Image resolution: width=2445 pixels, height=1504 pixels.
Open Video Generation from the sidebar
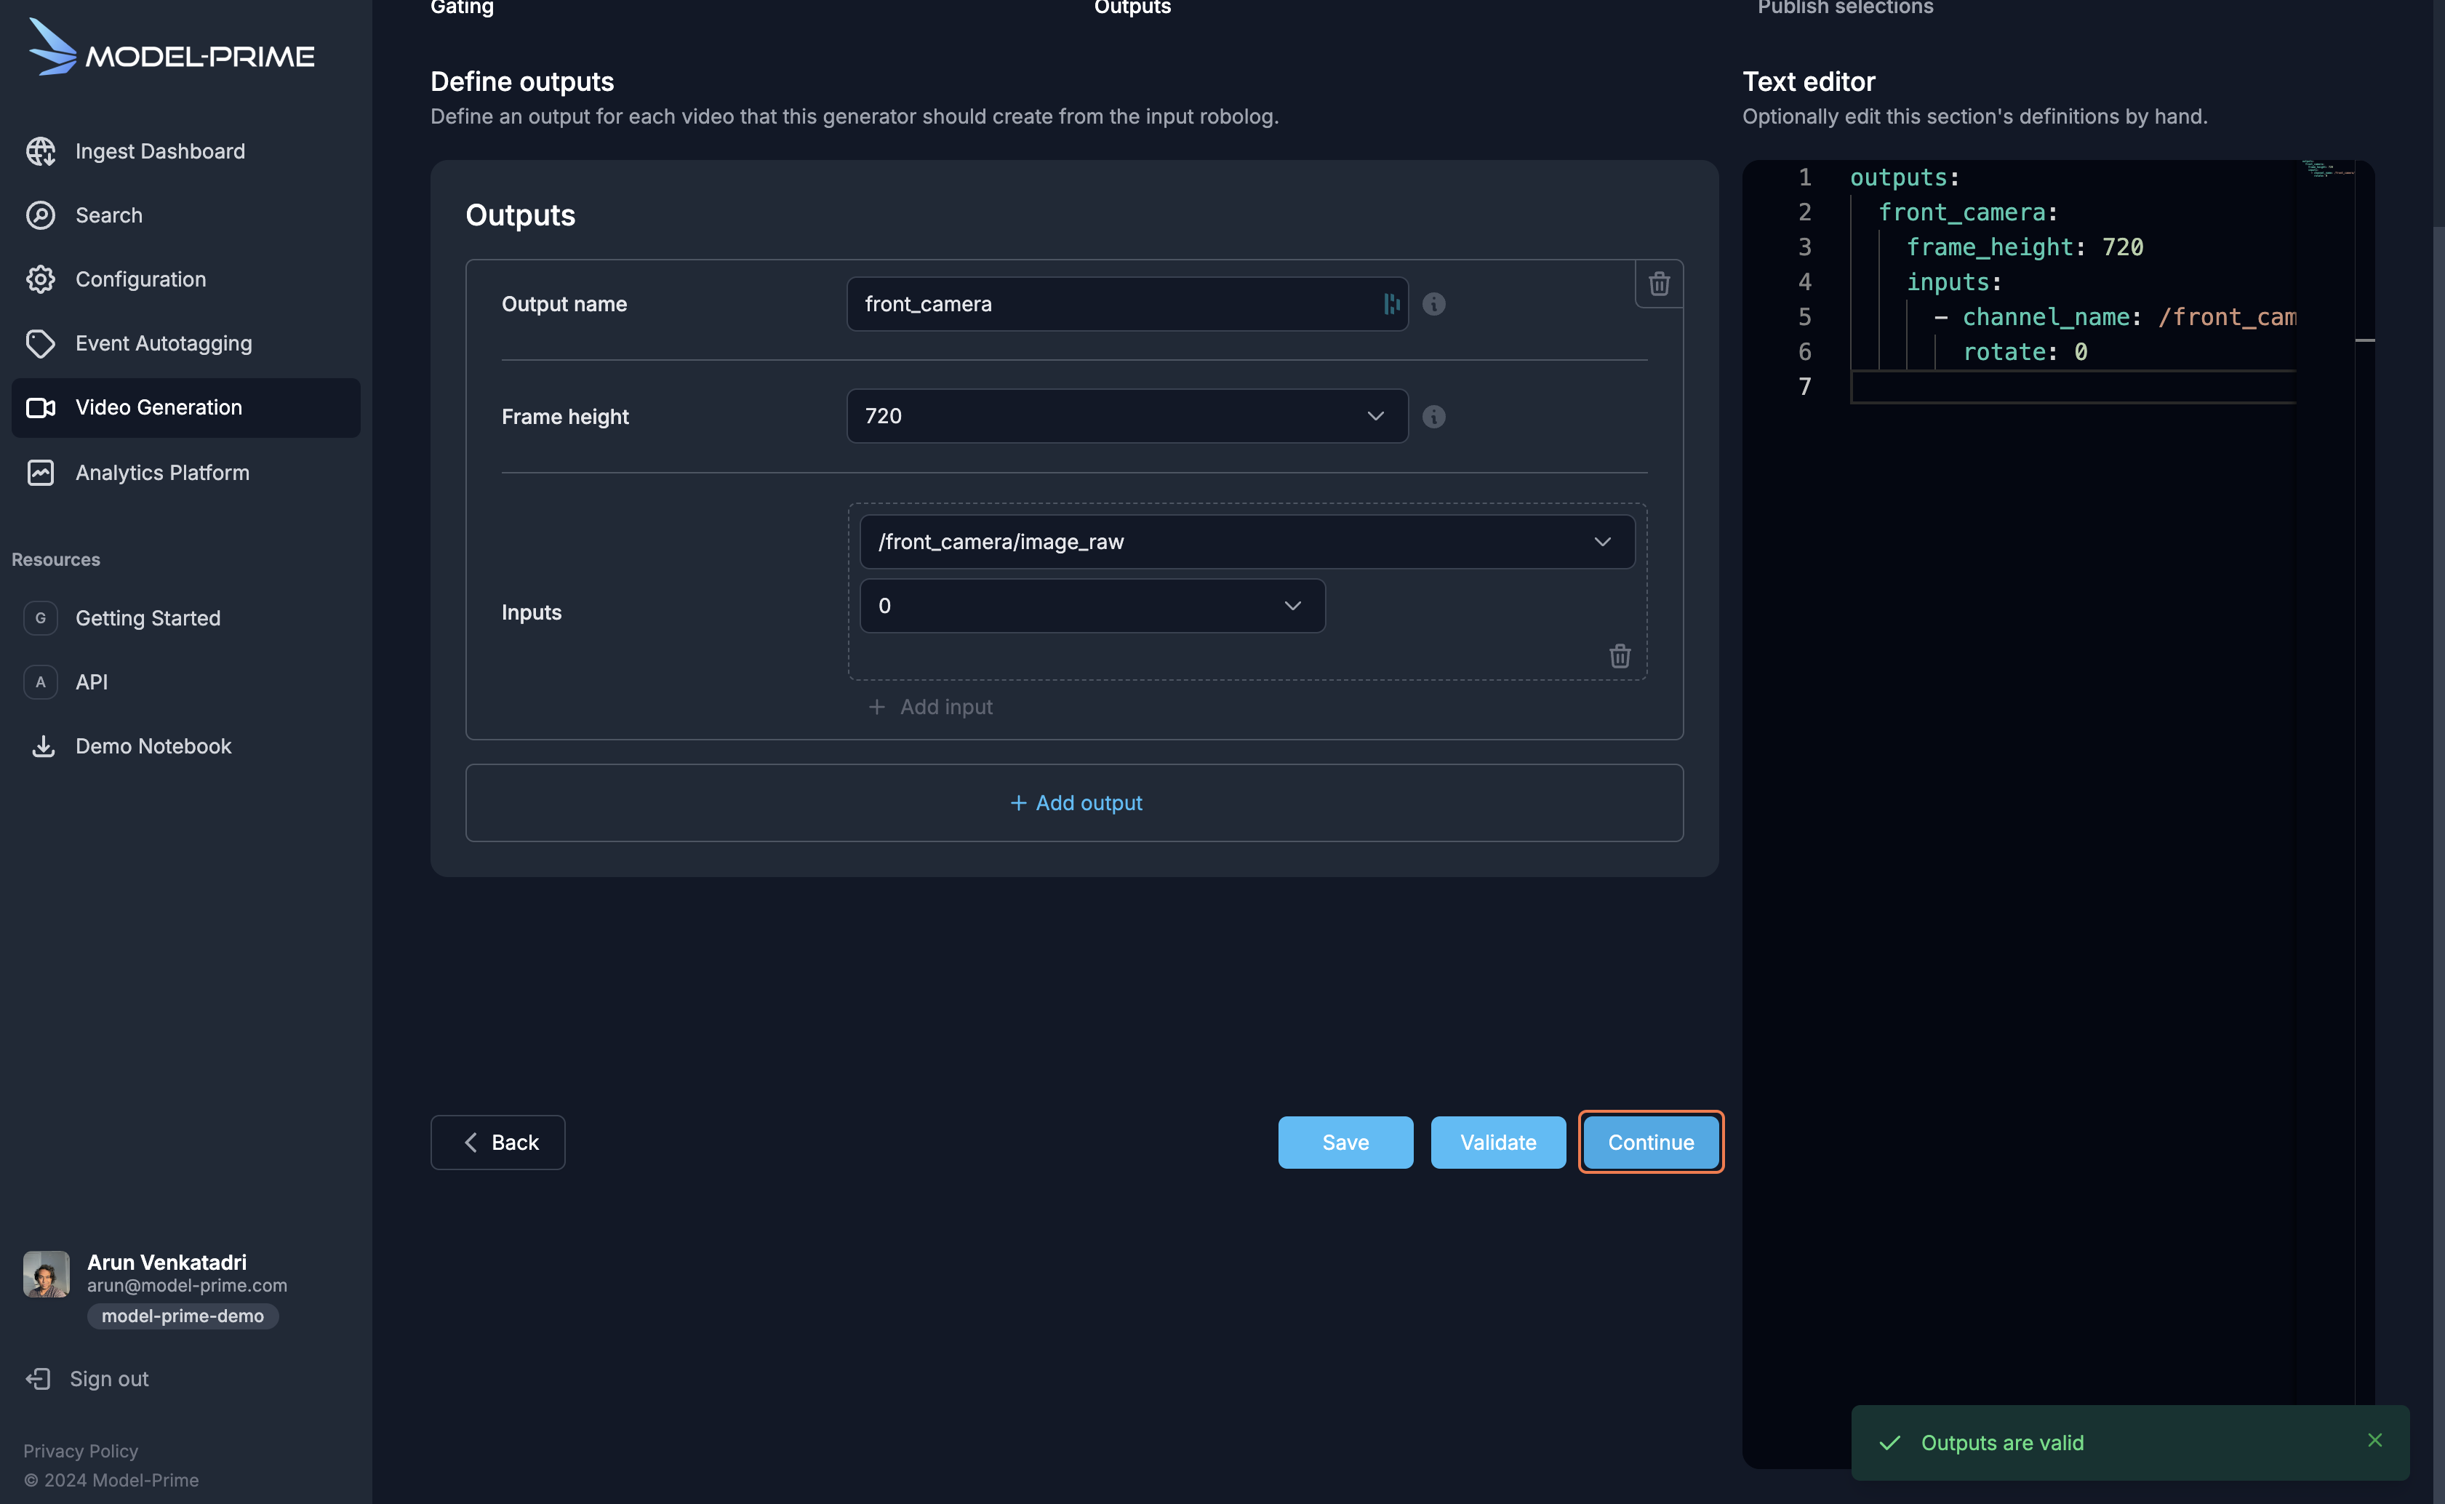[x=185, y=408]
